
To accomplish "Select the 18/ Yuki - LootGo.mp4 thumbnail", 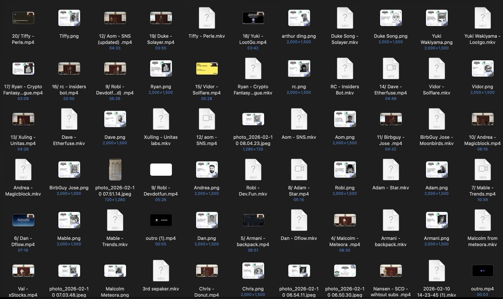I will 253,18.
